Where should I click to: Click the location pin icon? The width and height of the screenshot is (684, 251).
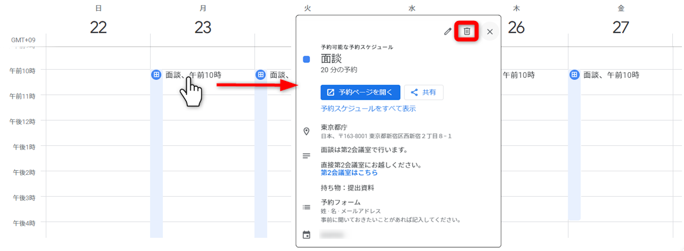coord(306,131)
